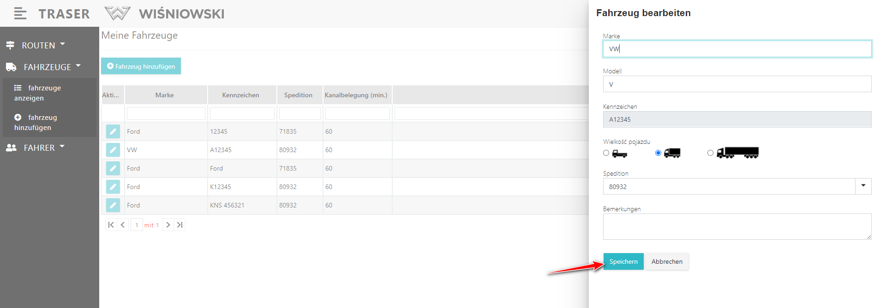The width and height of the screenshot is (886, 308).
Task: Open 'fahrzeug hinzufügen' in sidebar
Action: coord(36,122)
